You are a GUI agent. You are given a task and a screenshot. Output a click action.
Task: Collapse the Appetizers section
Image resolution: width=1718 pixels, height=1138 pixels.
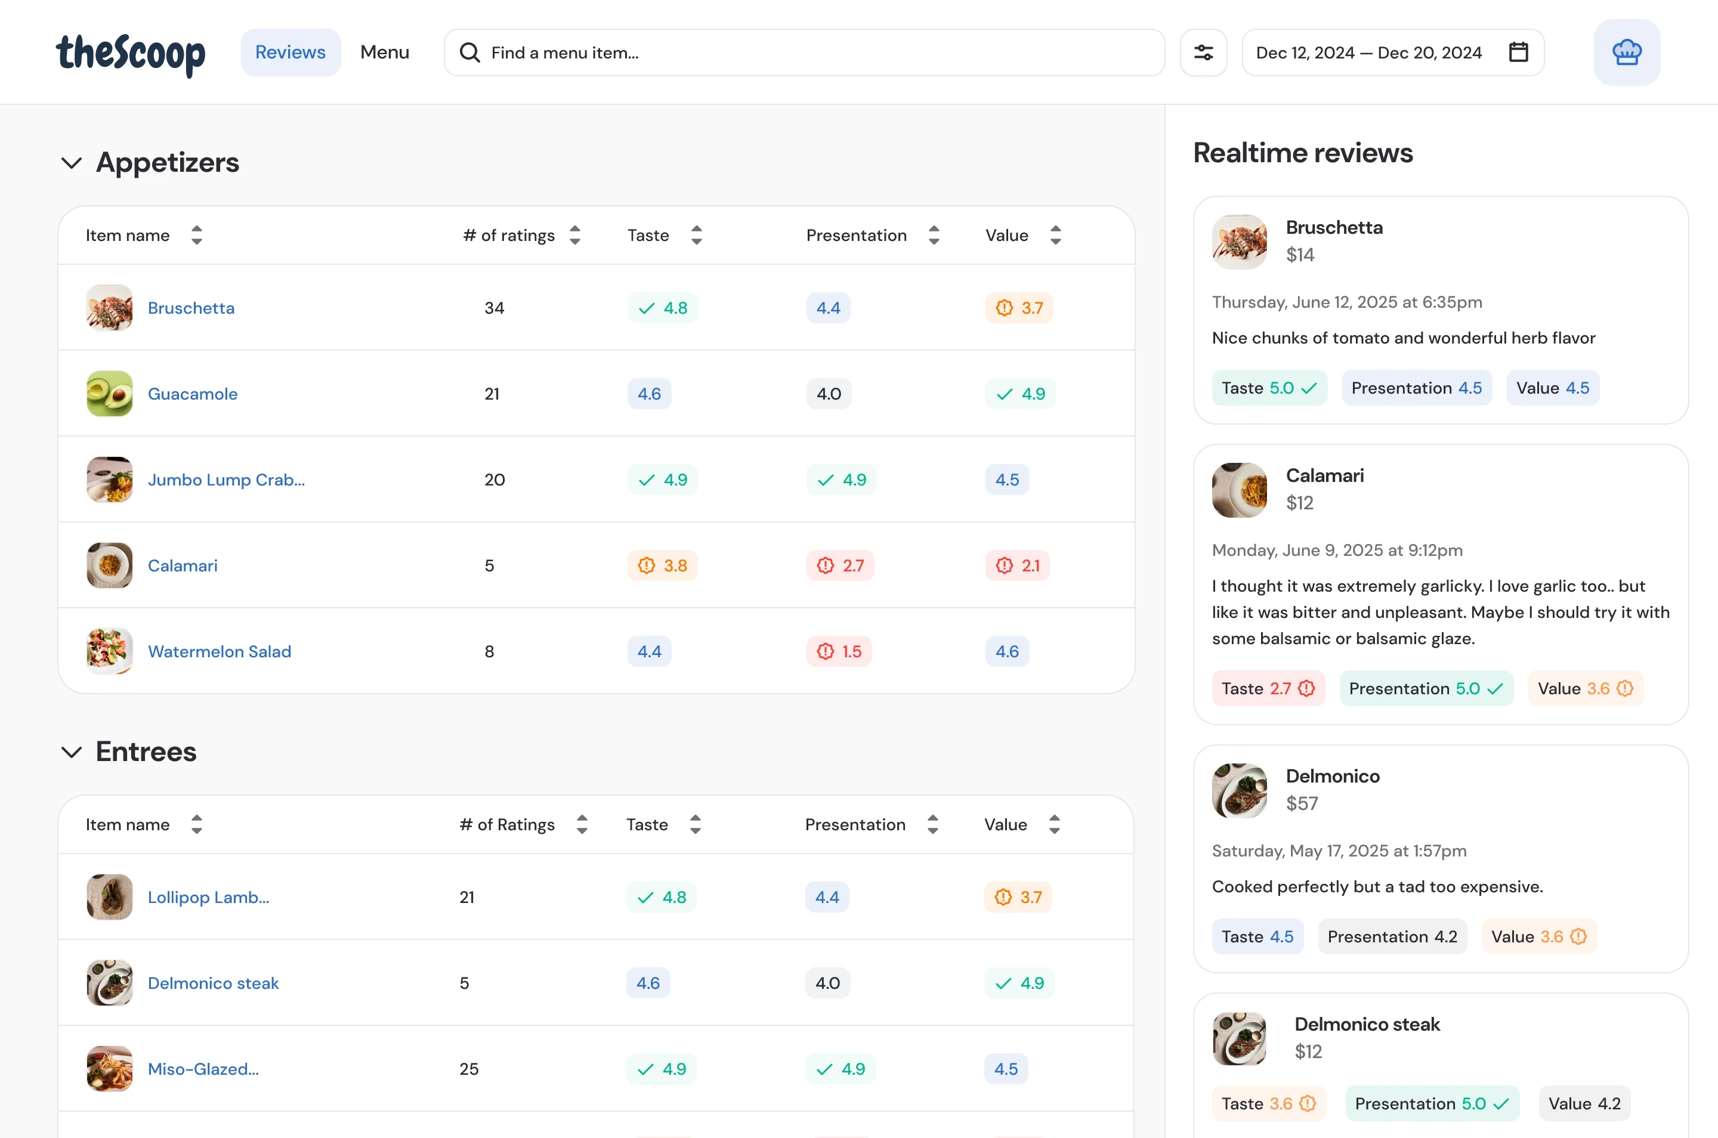tap(71, 163)
